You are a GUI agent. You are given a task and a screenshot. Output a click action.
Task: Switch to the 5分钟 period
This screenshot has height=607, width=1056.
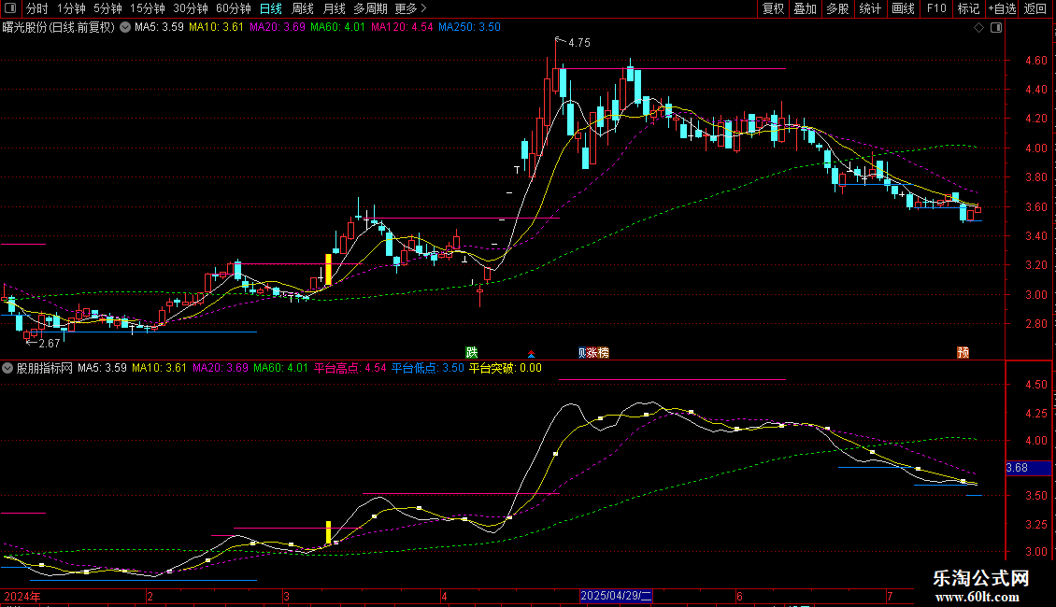coord(107,8)
